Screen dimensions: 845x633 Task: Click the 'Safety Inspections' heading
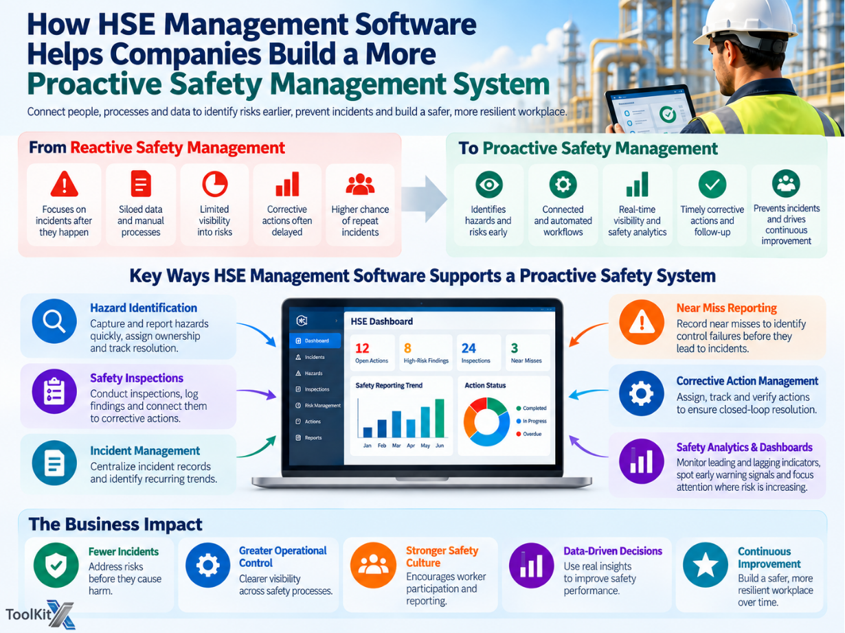137,378
